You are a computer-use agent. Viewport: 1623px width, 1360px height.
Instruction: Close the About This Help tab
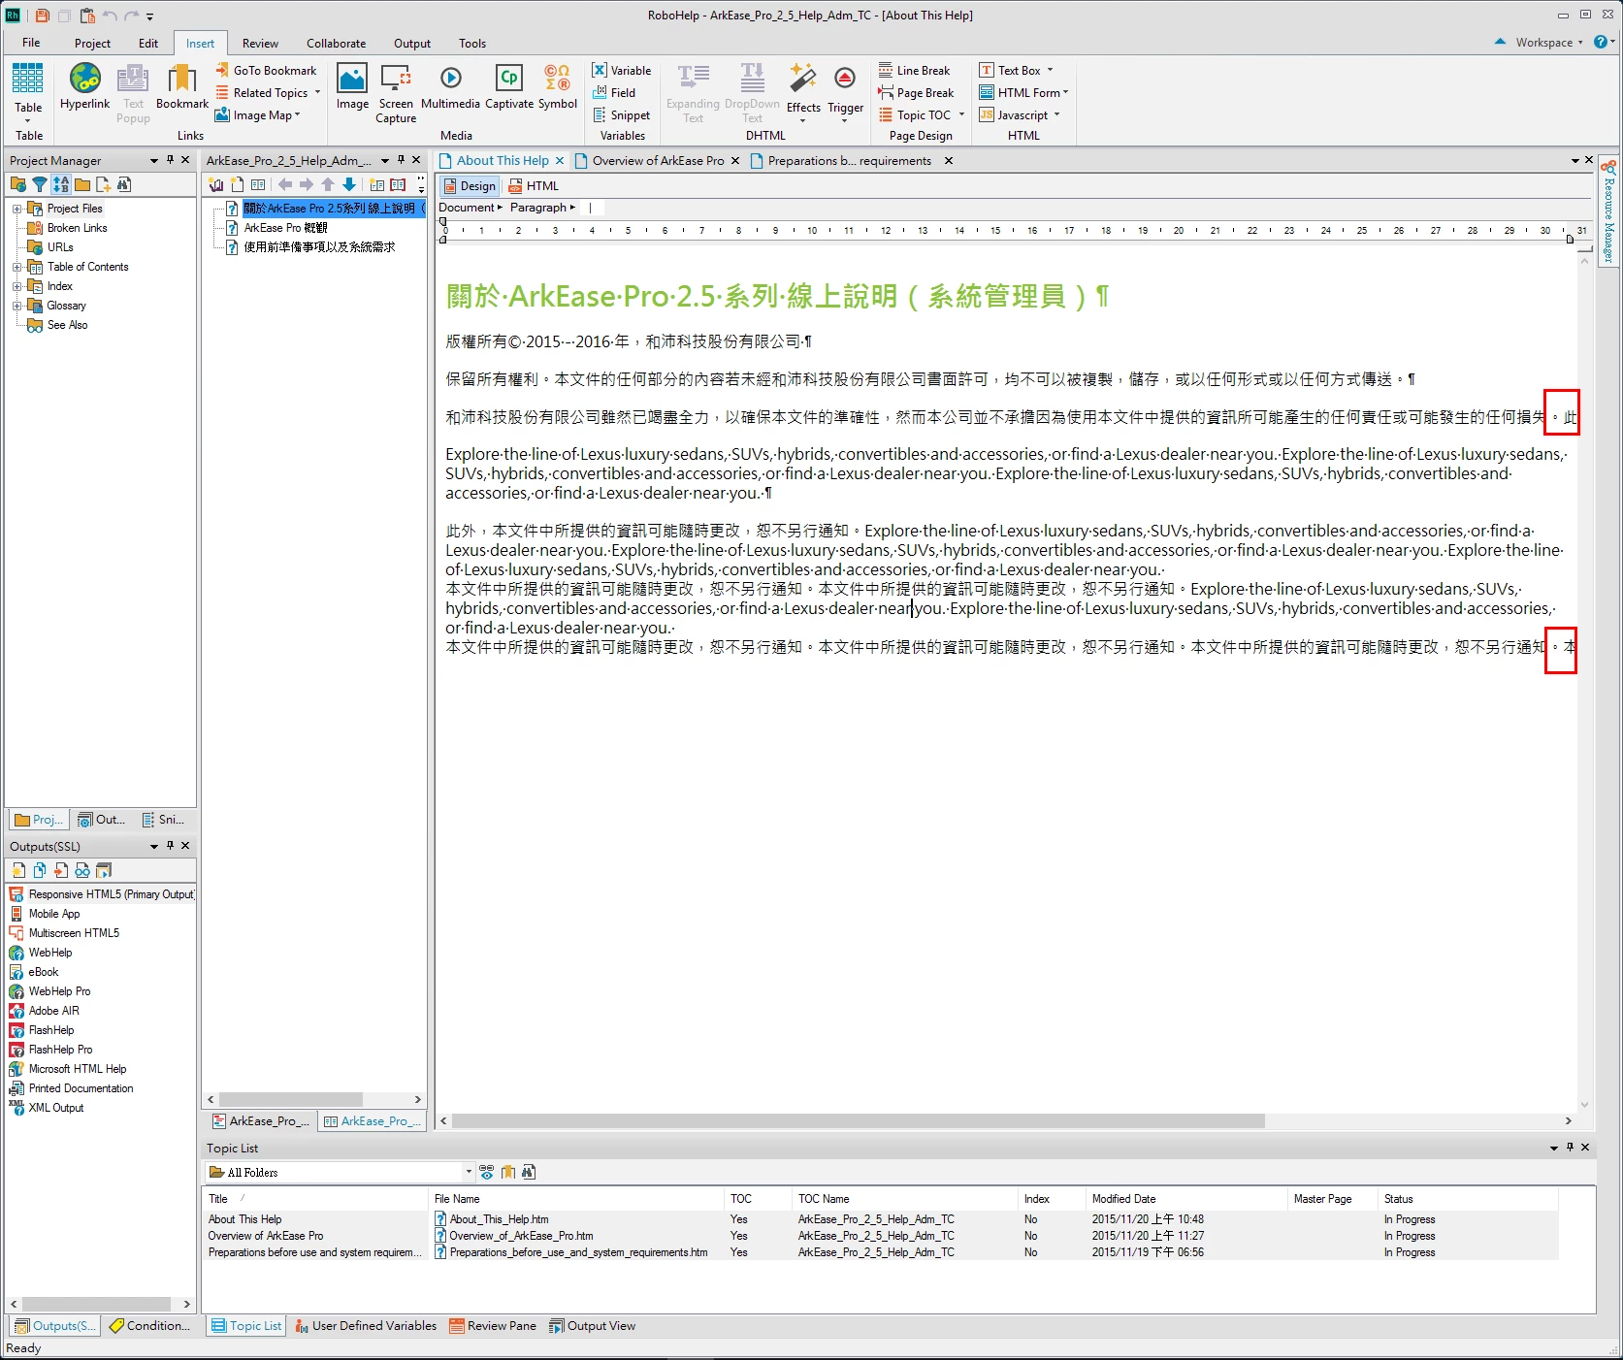560,160
